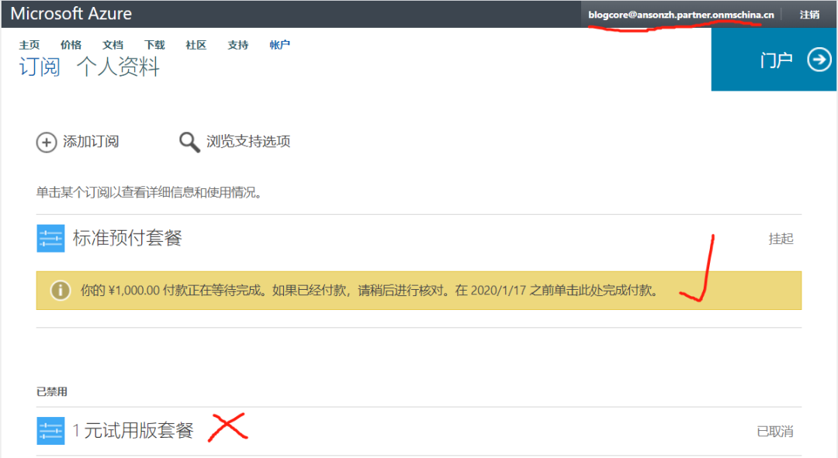Open the 帐户 nav item
This screenshot has width=838, height=458.
279,45
